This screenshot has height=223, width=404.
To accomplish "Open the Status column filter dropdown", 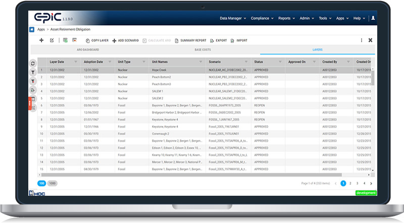I will 280,62.
